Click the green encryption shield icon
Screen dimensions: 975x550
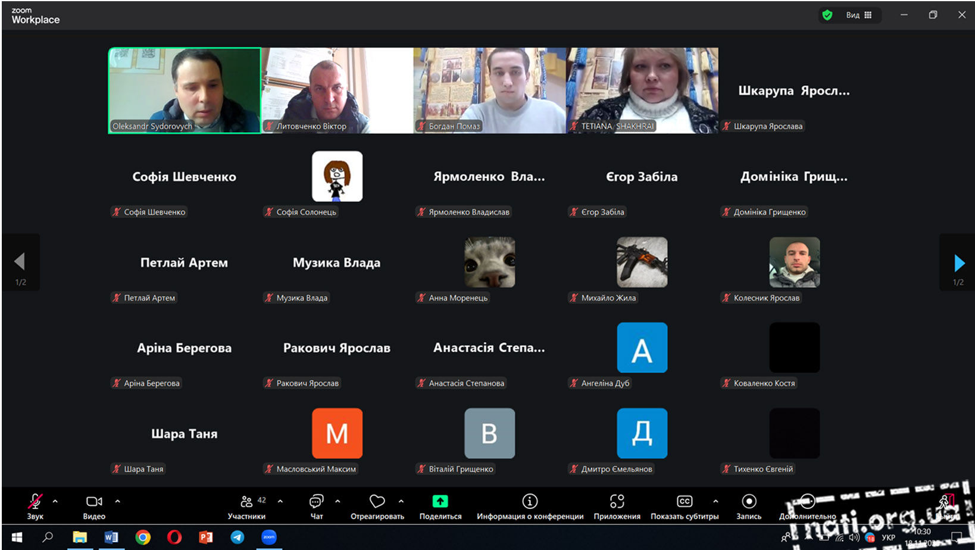click(x=827, y=15)
